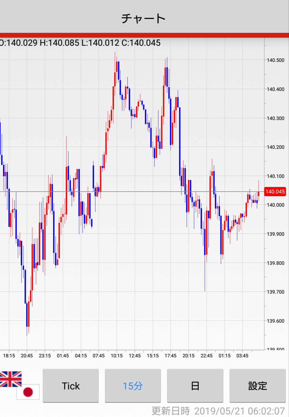Click the 140.500 price axis label

pyautogui.click(x=275, y=60)
